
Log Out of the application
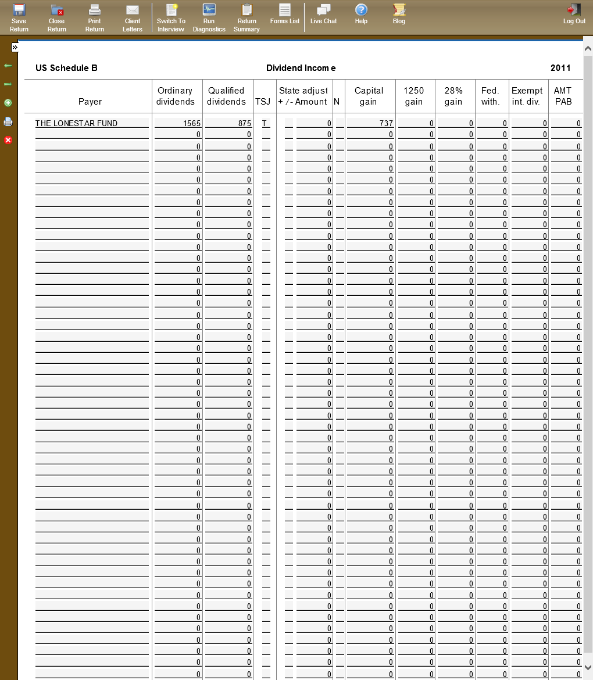pyautogui.click(x=574, y=14)
